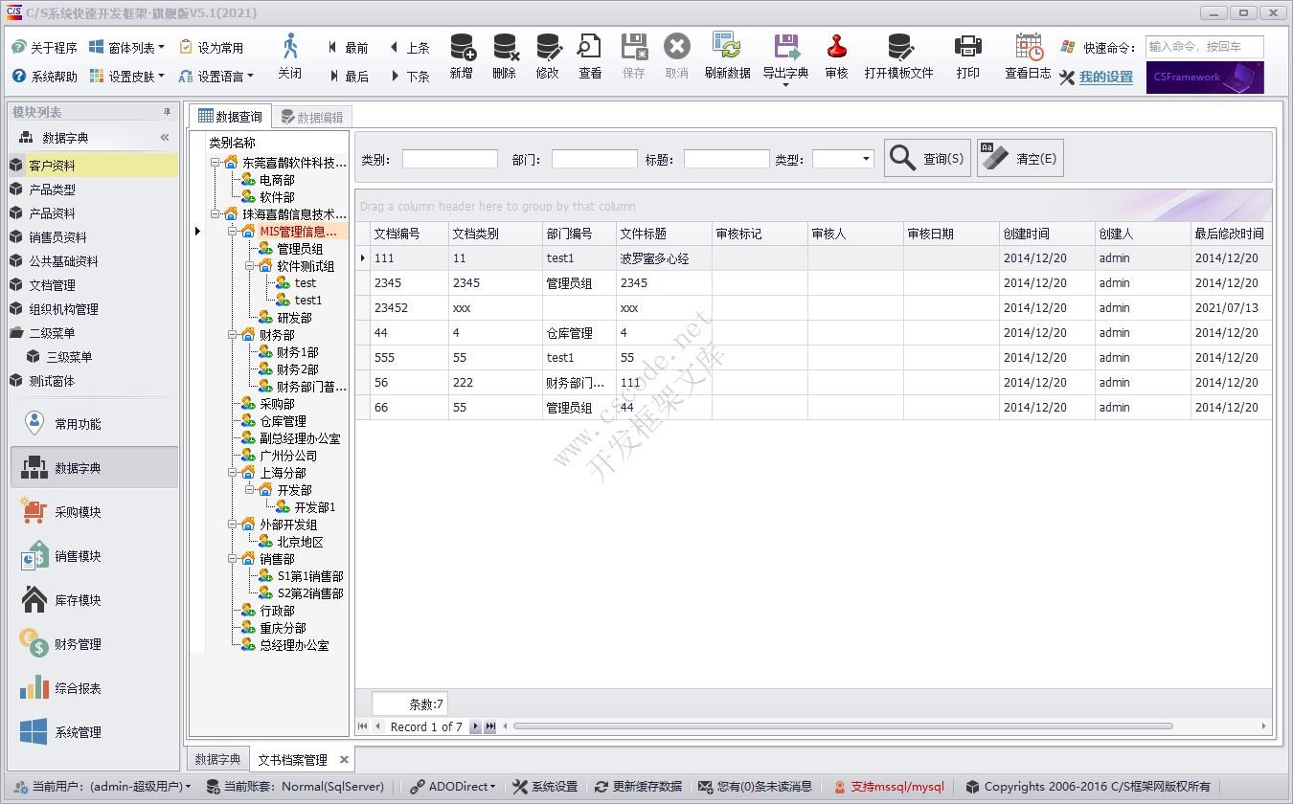Screen dimensions: 1293x804
Task: Click the 删除 (Delete) toolbar icon
Action: tap(504, 56)
